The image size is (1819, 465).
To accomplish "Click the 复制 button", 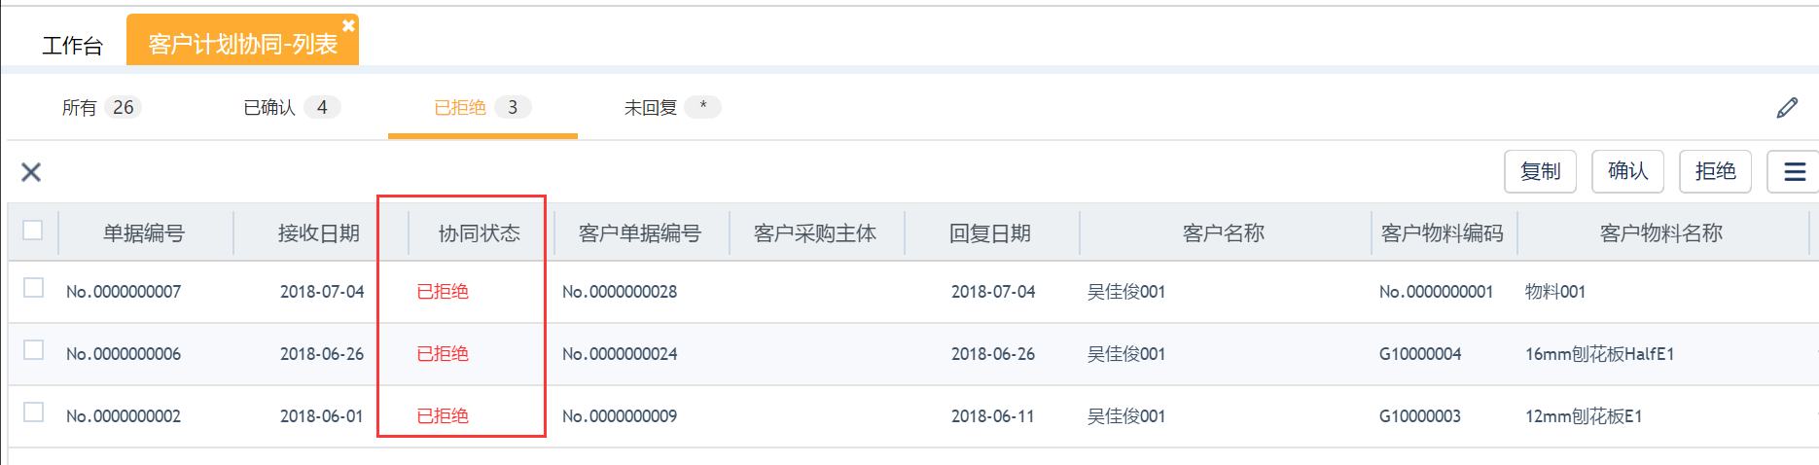I will (1540, 171).
